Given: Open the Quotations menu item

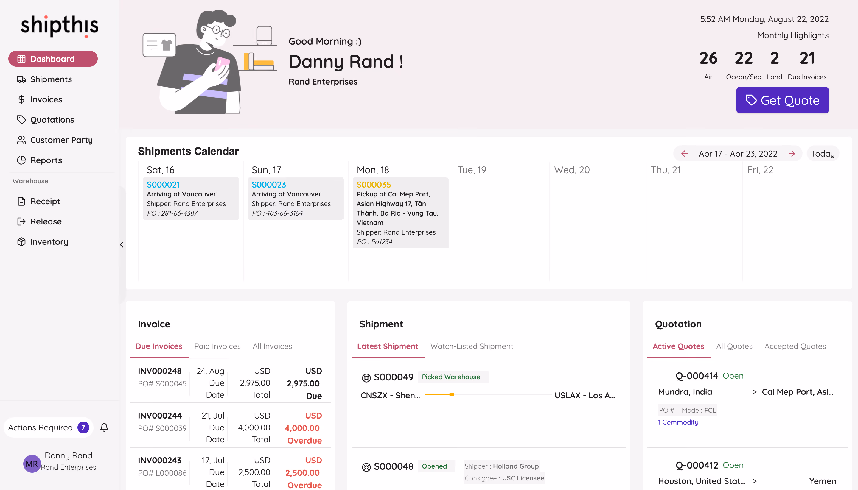Looking at the screenshot, I should [52, 120].
